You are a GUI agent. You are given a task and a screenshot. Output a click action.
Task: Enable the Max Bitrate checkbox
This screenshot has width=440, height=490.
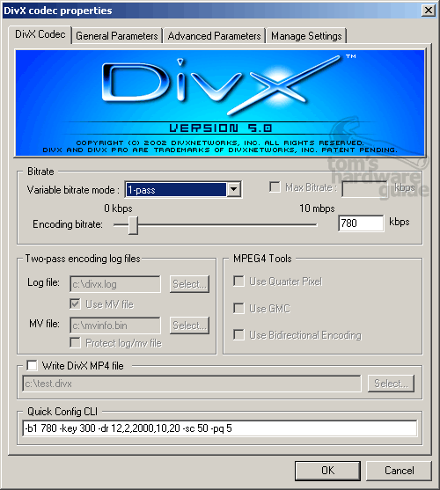pyautogui.click(x=275, y=187)
